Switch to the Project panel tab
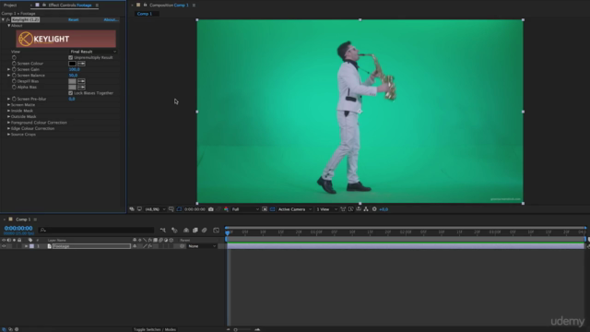This screenshot has width=590, height=332. click(10, 6)
